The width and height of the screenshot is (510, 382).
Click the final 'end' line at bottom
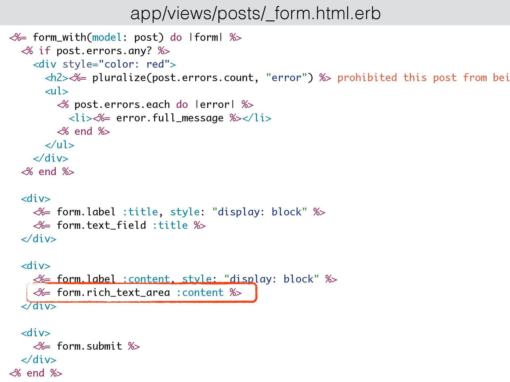pyautogui.click(x=36, y=373)
